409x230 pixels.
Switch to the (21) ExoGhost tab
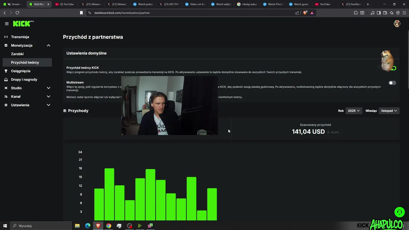click(351, 4)
